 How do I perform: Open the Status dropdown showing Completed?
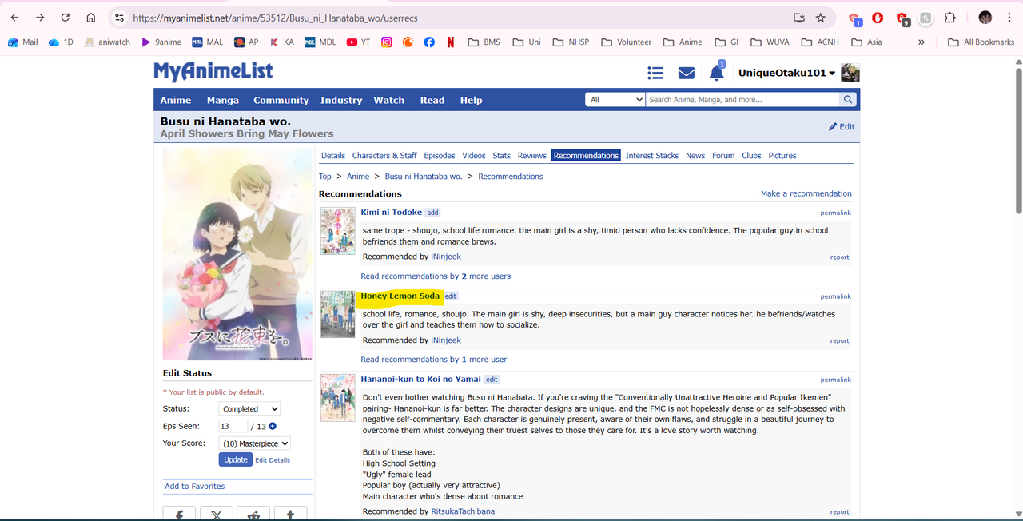click(249, 408)
